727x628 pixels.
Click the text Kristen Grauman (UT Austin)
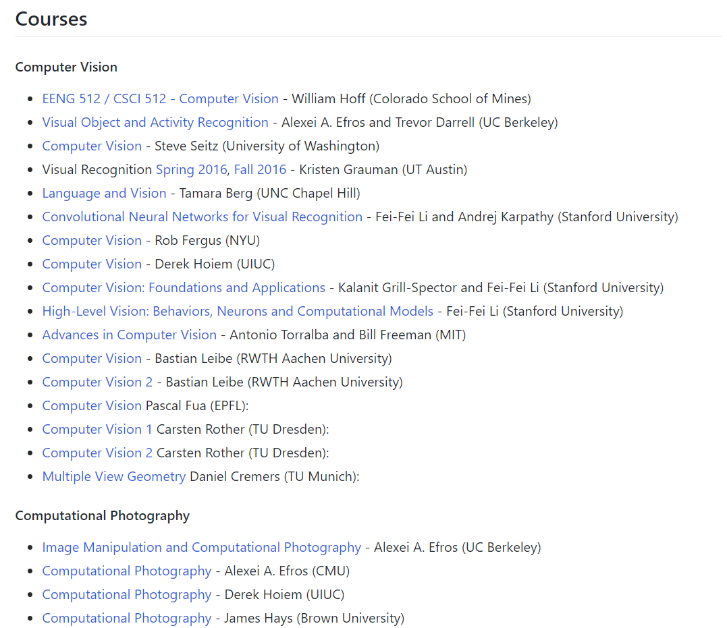(x=383, y=169)
